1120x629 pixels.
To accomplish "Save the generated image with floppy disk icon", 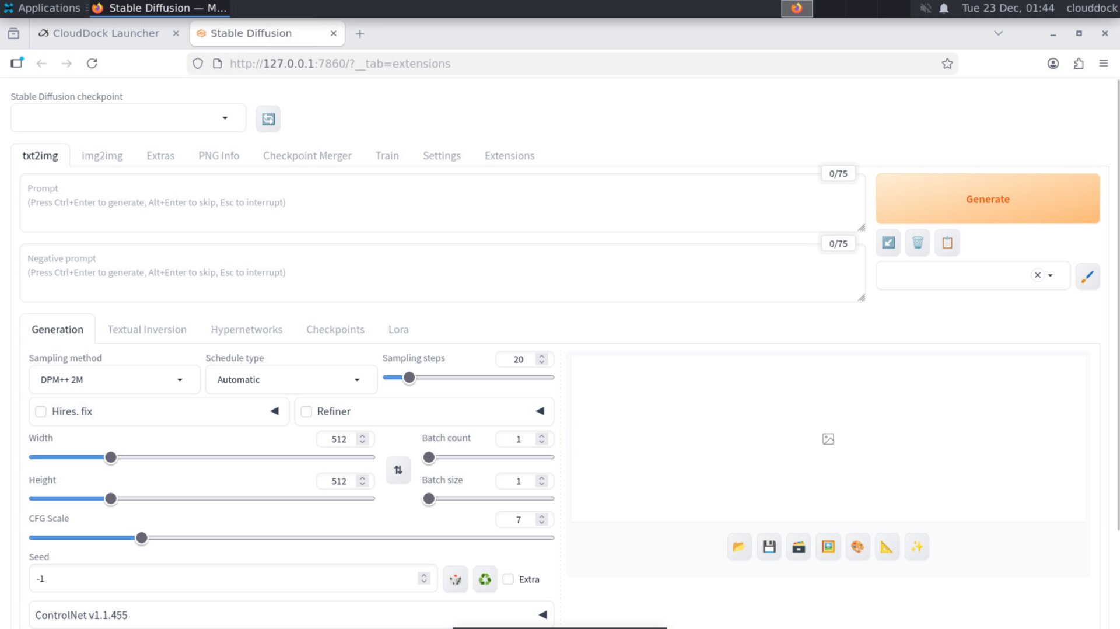I will (768, 546).
